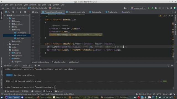Screen dimensions: 177x99
Task: Stop the running process in the toolbar
Action: point(163,8)
